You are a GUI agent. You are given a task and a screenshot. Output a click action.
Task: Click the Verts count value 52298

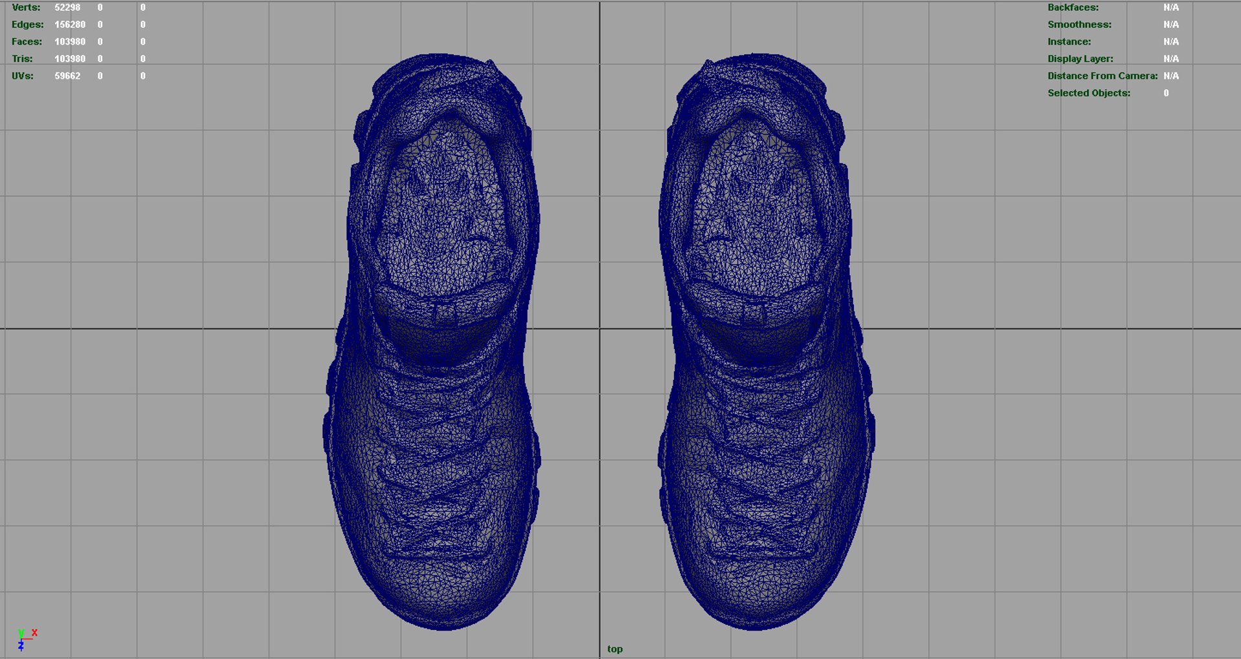[x=67, y=8]
